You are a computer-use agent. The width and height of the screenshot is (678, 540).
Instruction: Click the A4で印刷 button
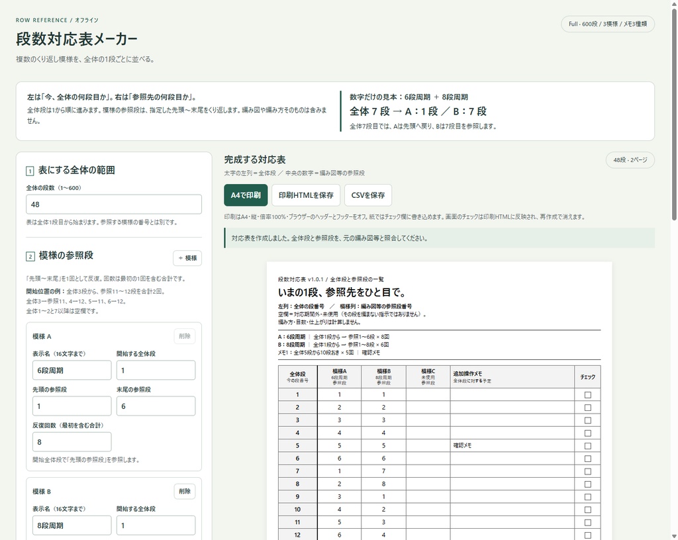click(x=246, y=195)
